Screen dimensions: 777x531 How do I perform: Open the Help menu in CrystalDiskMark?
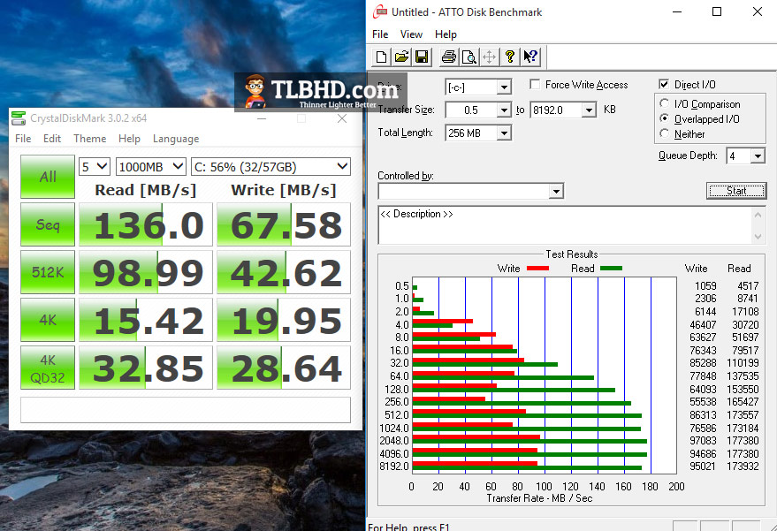(x=129, y=139)
